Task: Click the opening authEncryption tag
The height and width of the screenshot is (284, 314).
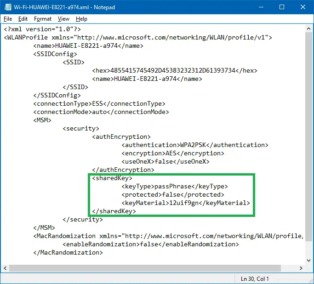Action: click(121, 136)
